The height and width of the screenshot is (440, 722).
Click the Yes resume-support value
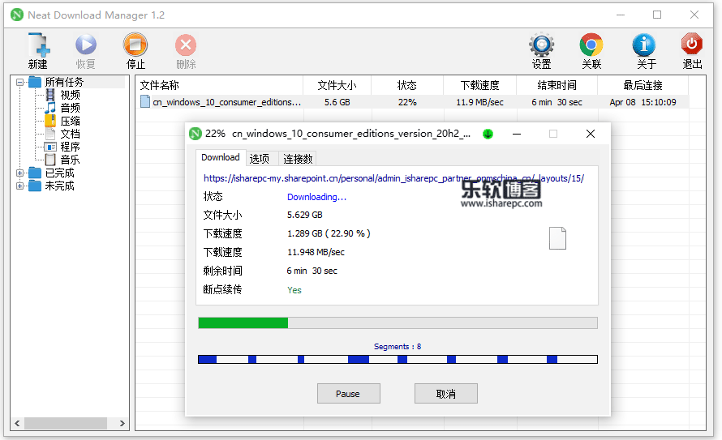(x=294, y=290)
